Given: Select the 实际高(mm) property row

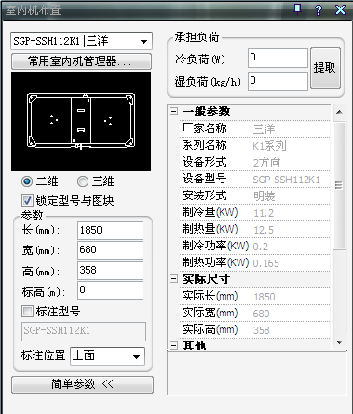Looking at the screenshot, I should (254, 329).
